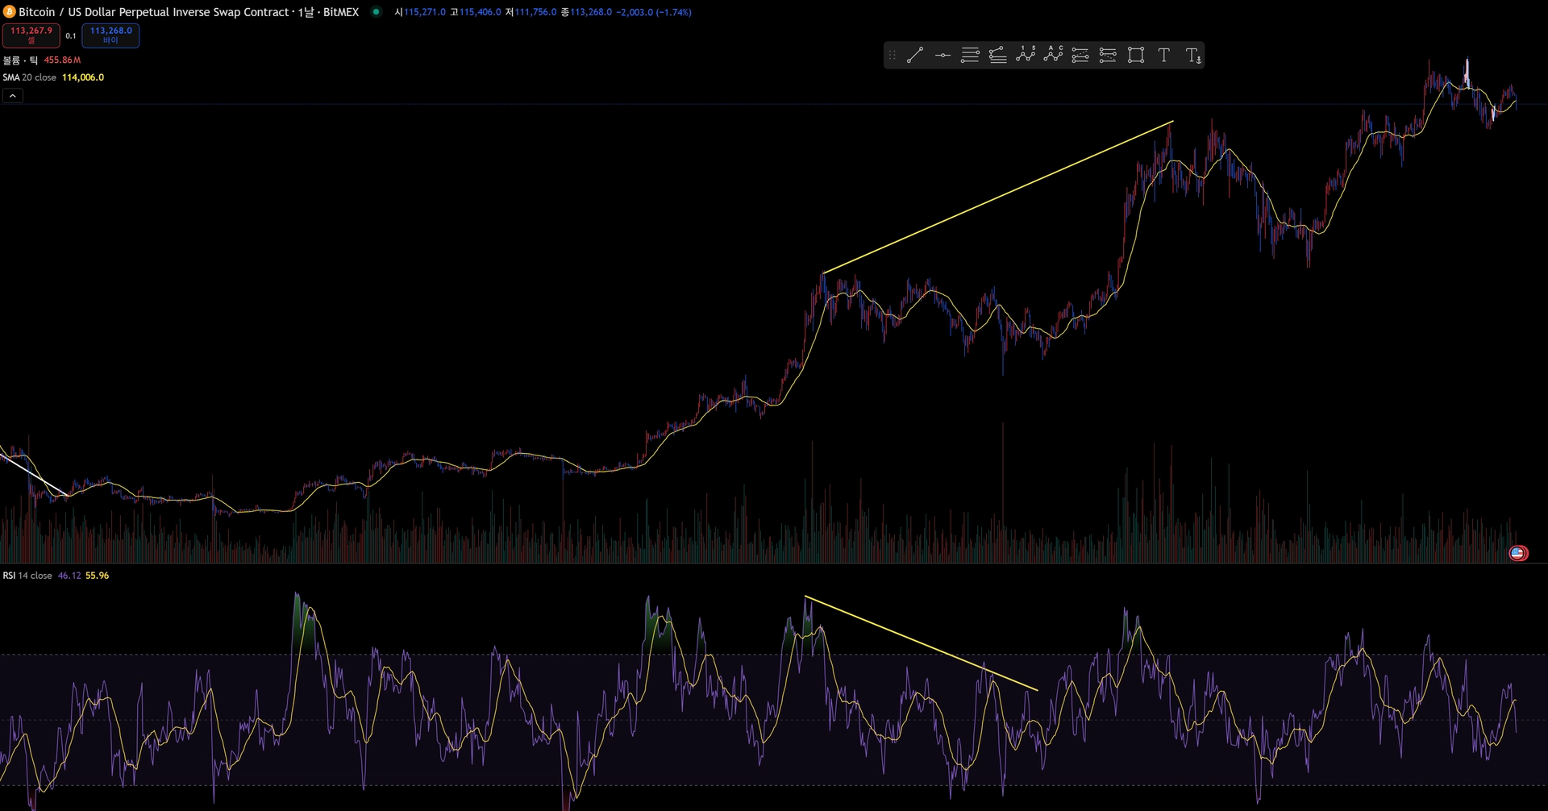Select the white trend line at chart's left edge
This screenshot has width=1548, height=811.
pyautogui.click(x=34, y=476)
